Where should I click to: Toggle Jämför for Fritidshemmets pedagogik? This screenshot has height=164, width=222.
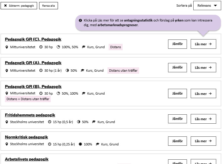177,119
